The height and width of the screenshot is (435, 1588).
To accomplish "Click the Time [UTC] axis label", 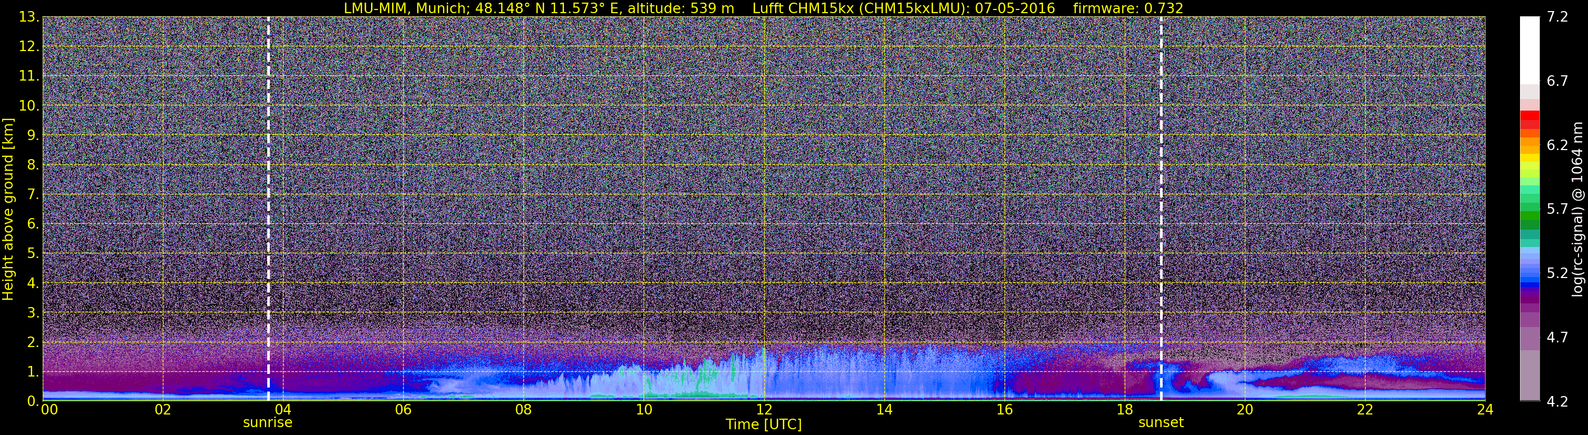I will click(x=763, y=424).
